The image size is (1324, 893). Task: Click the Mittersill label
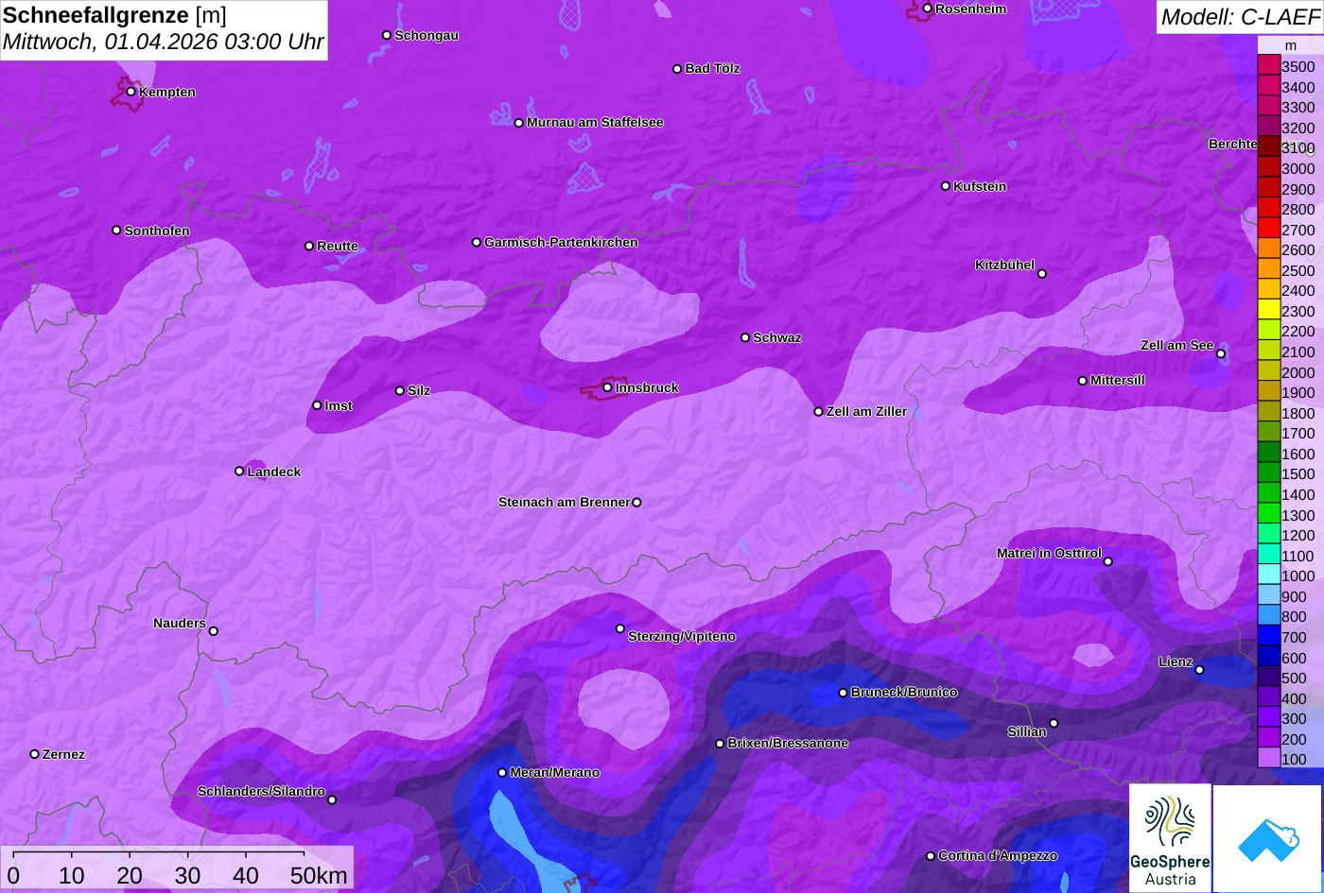coord(1118,380)
